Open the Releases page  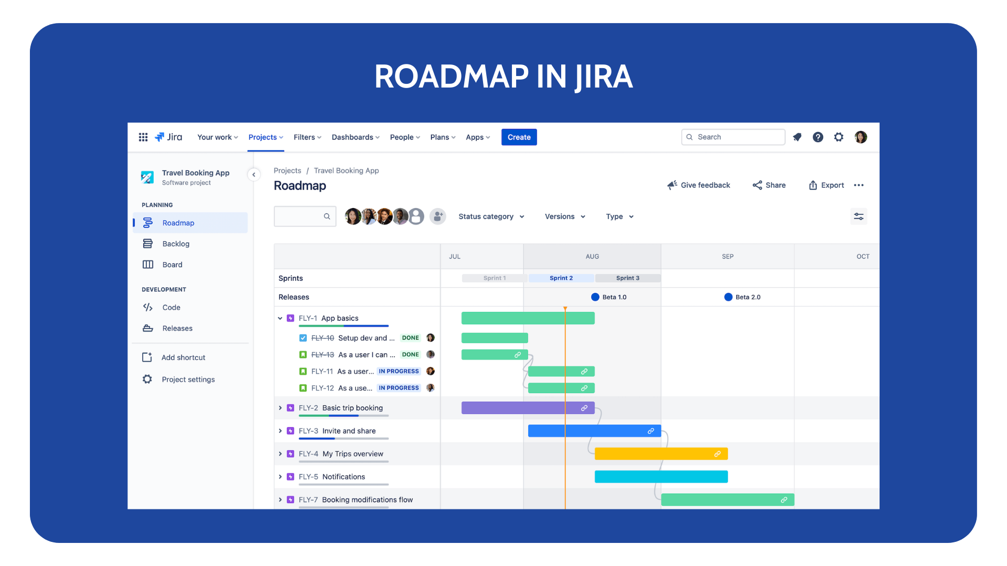[176, 328]
